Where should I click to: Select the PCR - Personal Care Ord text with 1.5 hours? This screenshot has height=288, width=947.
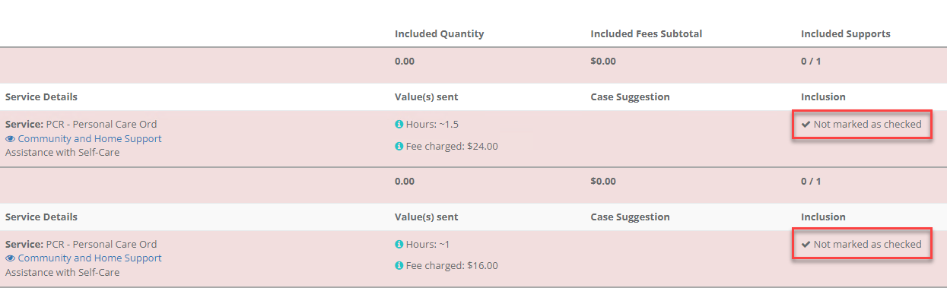[x=101, y=124]
